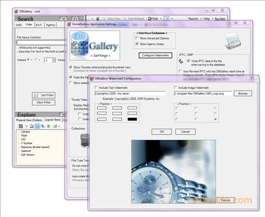Enable Include Text Watermark checkbox
The height and width of the screenshot is (217, 265).
(x=96, y=87)
